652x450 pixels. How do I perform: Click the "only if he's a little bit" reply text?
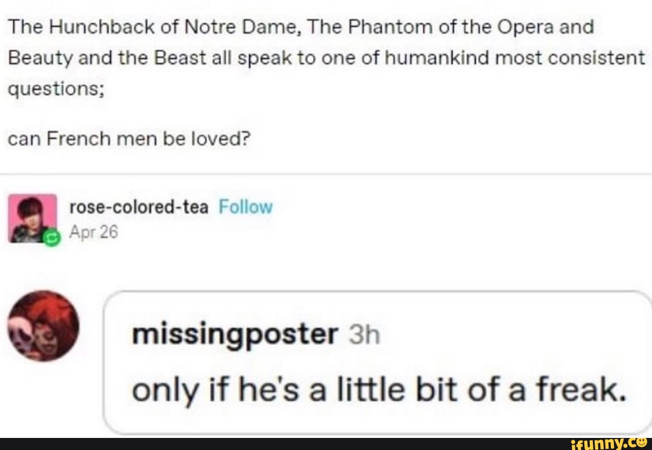click(302, 390)
